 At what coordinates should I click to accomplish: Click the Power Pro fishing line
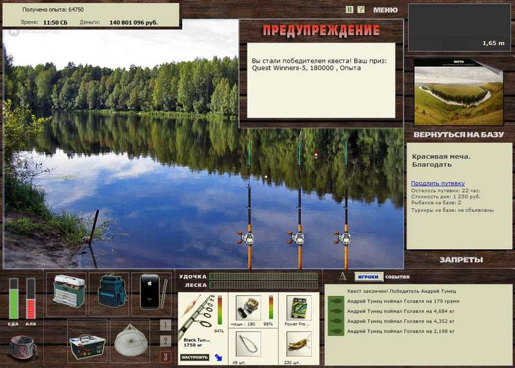coord(299,308)
